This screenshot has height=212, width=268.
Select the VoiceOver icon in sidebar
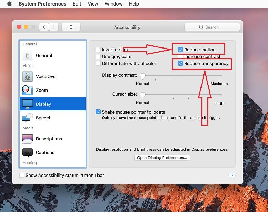coord(28,76)
